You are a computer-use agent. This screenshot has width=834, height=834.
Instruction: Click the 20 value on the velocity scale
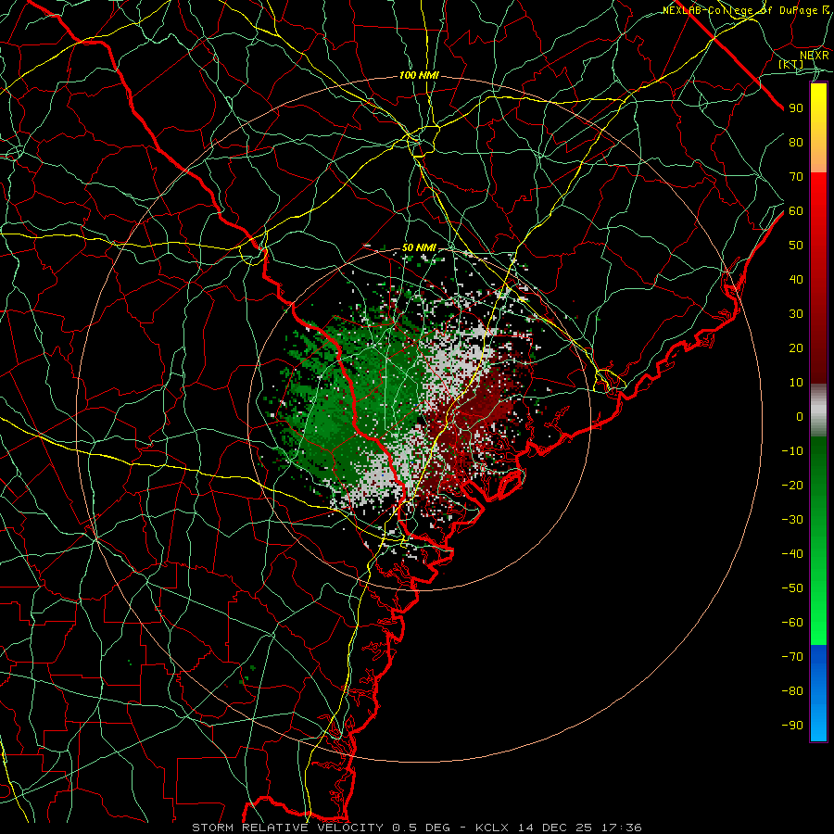(x=796, y=347)
